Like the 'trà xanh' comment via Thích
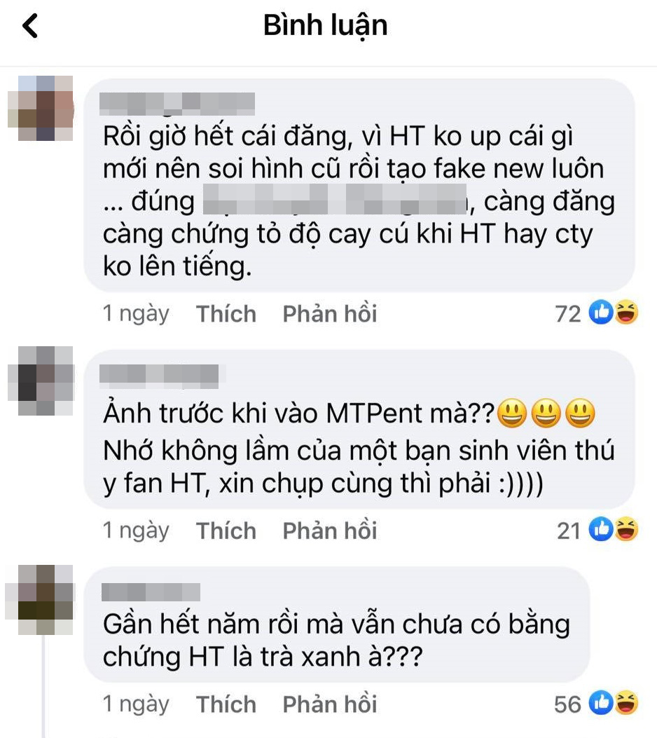Screen dimensions: 657x738 click(x=226, y=704)
